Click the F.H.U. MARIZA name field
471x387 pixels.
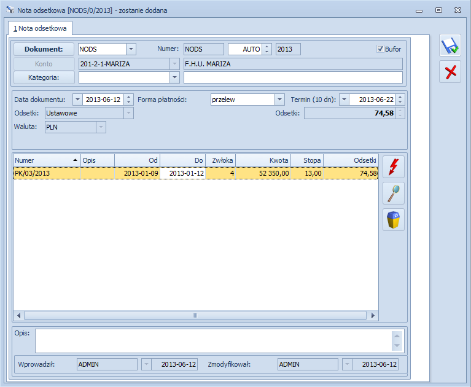click(x=293, y=64)
